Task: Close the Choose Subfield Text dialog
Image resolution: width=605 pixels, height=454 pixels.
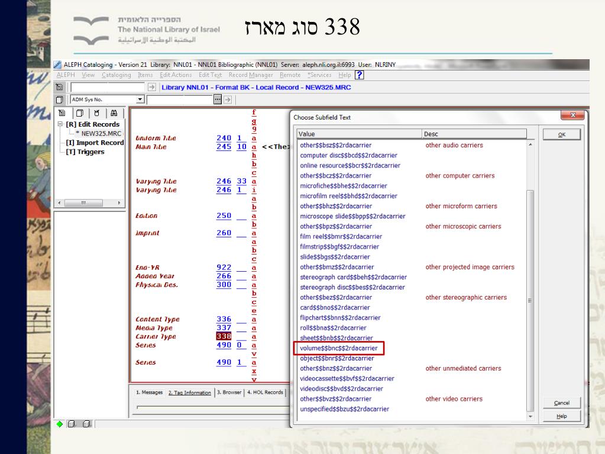Action: point(573,115)
